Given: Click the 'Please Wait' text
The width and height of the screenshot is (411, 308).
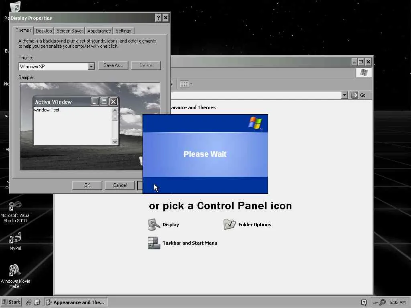Looking at the screenshot, I should point(205,154).
